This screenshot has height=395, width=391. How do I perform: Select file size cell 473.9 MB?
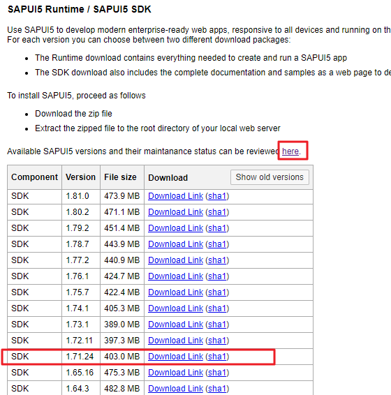(x=121, y=196)
